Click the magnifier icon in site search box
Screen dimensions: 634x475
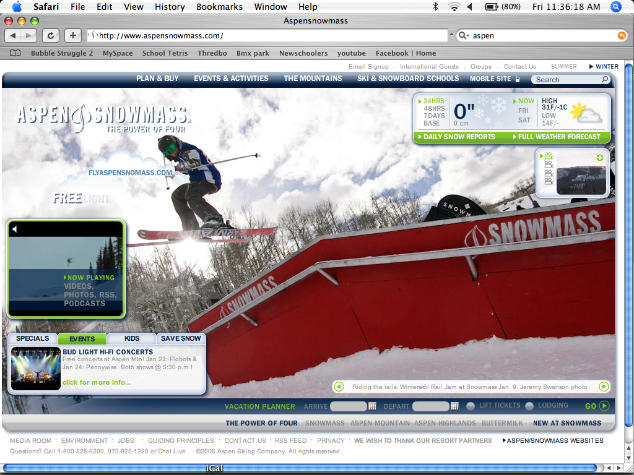[605, 79]
